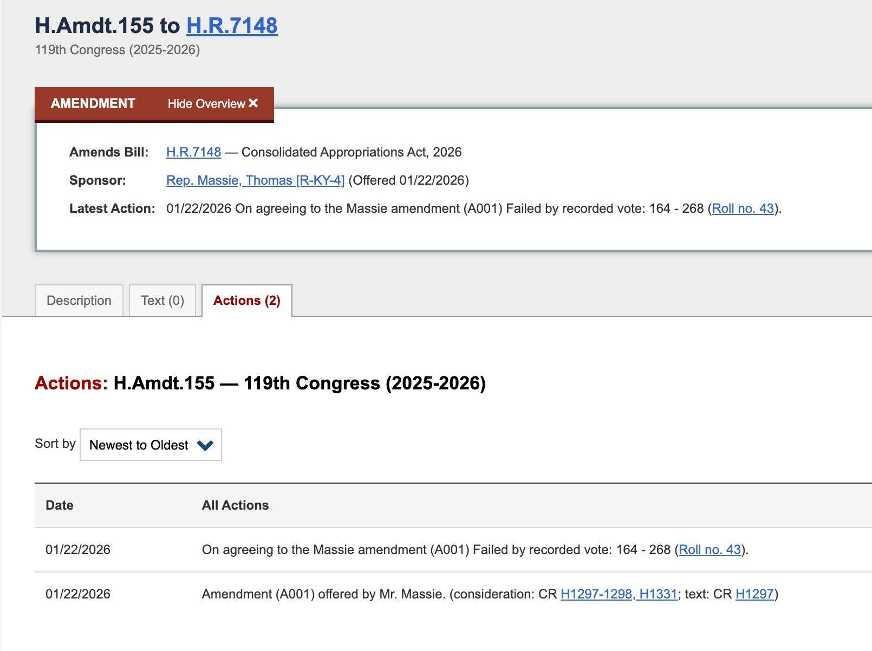Open the text CR H1297 link

[x=754, y=594]
